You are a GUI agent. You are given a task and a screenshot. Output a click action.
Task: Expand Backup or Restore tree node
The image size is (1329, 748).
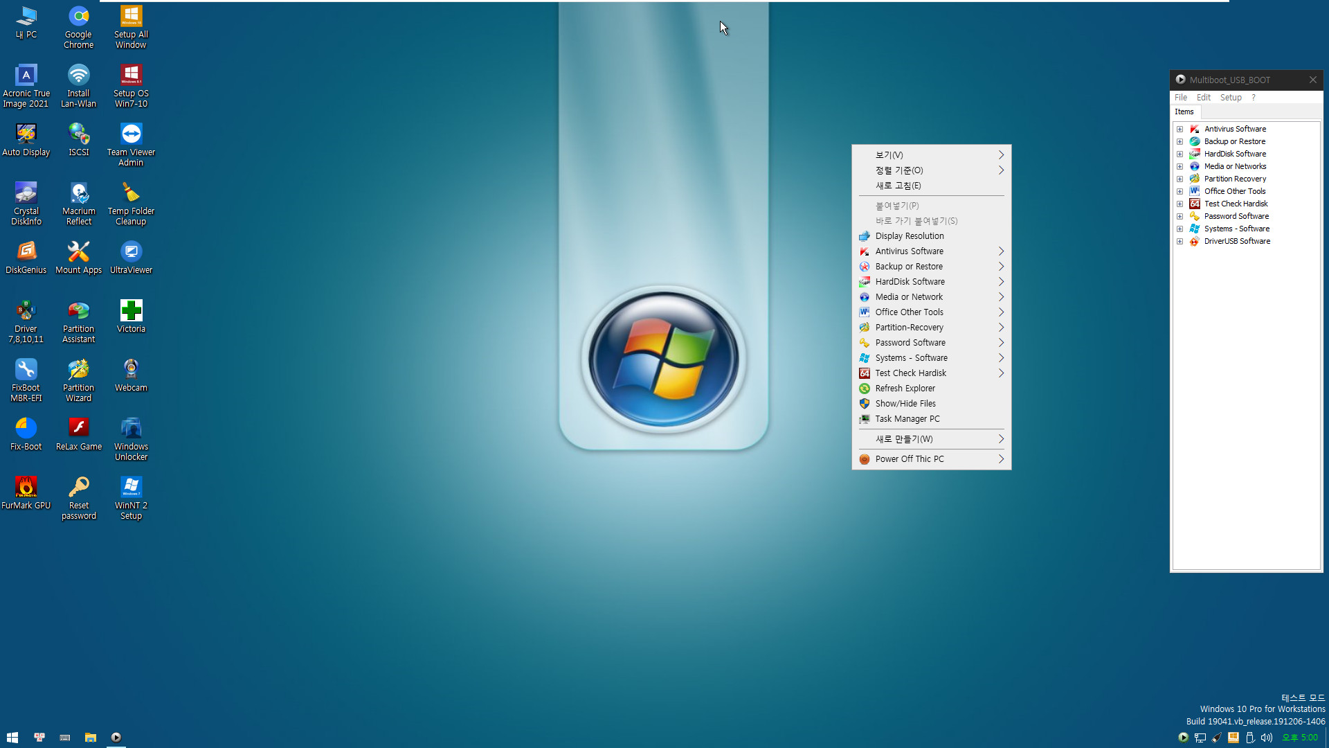coord(1179,141)
